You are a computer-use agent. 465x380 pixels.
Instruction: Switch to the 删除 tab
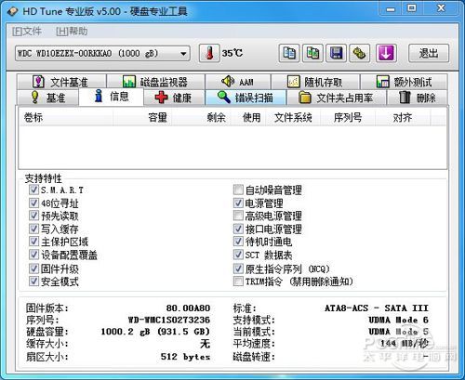click(417, 98)
